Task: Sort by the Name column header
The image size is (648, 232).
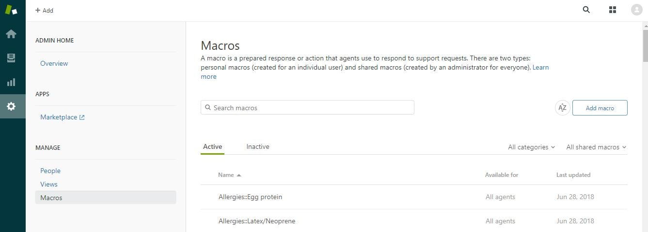Action: tap(229, 175)
